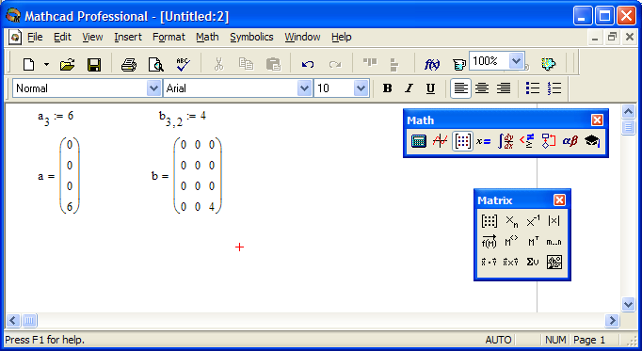
Task: Create a new worksheet with New icon
Action: pos(28,64)
